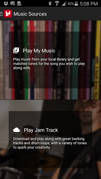The image size is (101, 179).
Task: Select the Play My Music heading
Action: [x=39, y=51]
